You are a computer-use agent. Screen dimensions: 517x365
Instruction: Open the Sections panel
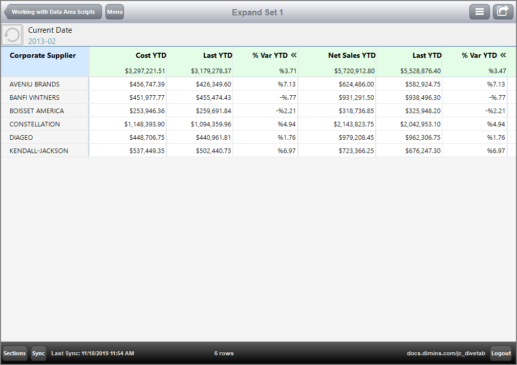[x=14, y=353]
